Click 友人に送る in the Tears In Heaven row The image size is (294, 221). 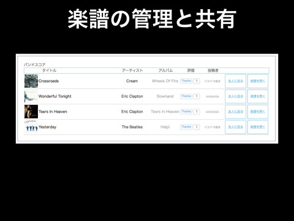pos(235,112)
